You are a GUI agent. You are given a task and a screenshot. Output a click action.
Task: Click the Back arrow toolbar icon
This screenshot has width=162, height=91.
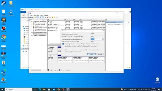[30, 17]
